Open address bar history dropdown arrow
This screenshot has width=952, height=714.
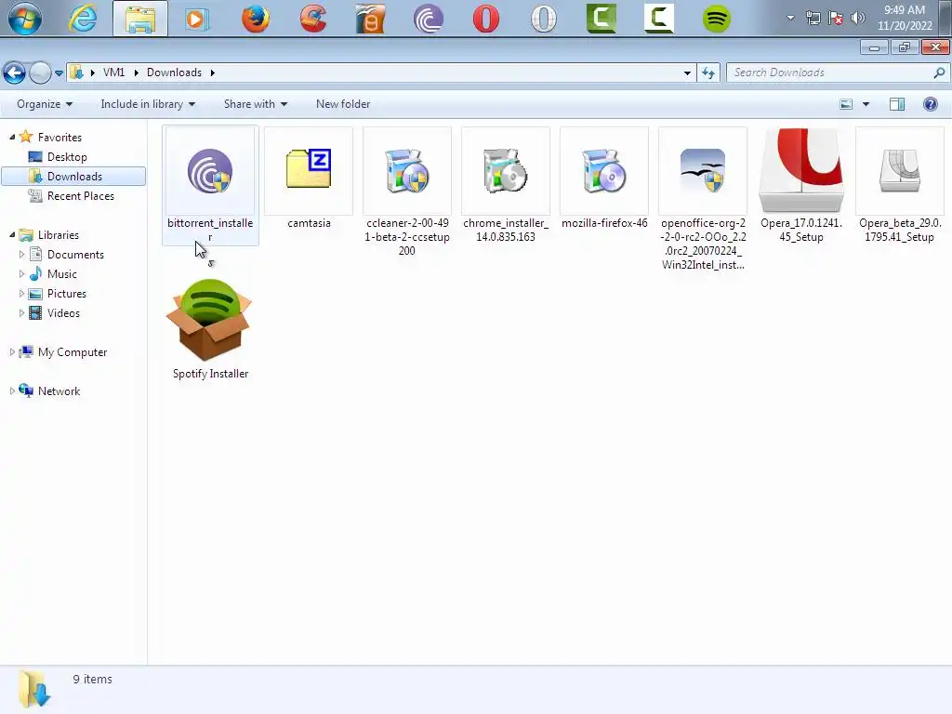click(687, 73)
